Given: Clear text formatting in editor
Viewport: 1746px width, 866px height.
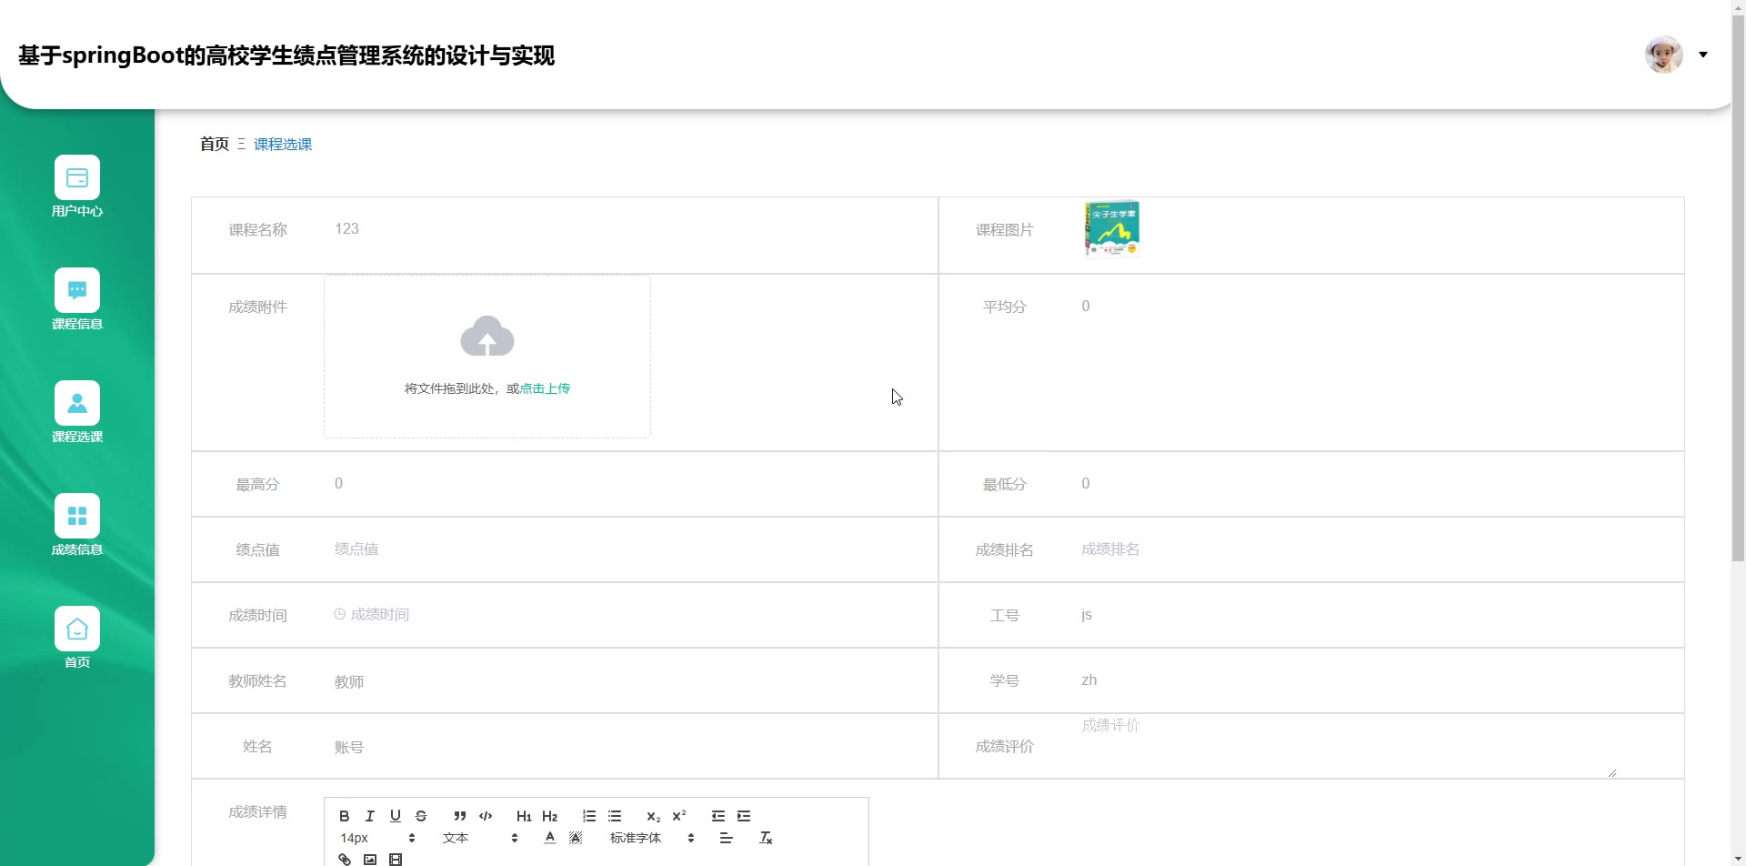Looking at the screenshot, I should [x=766, y=838].
